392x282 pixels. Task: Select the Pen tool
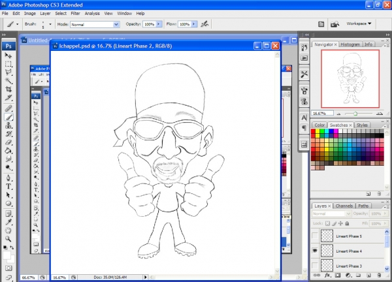(x=8, y=178)
